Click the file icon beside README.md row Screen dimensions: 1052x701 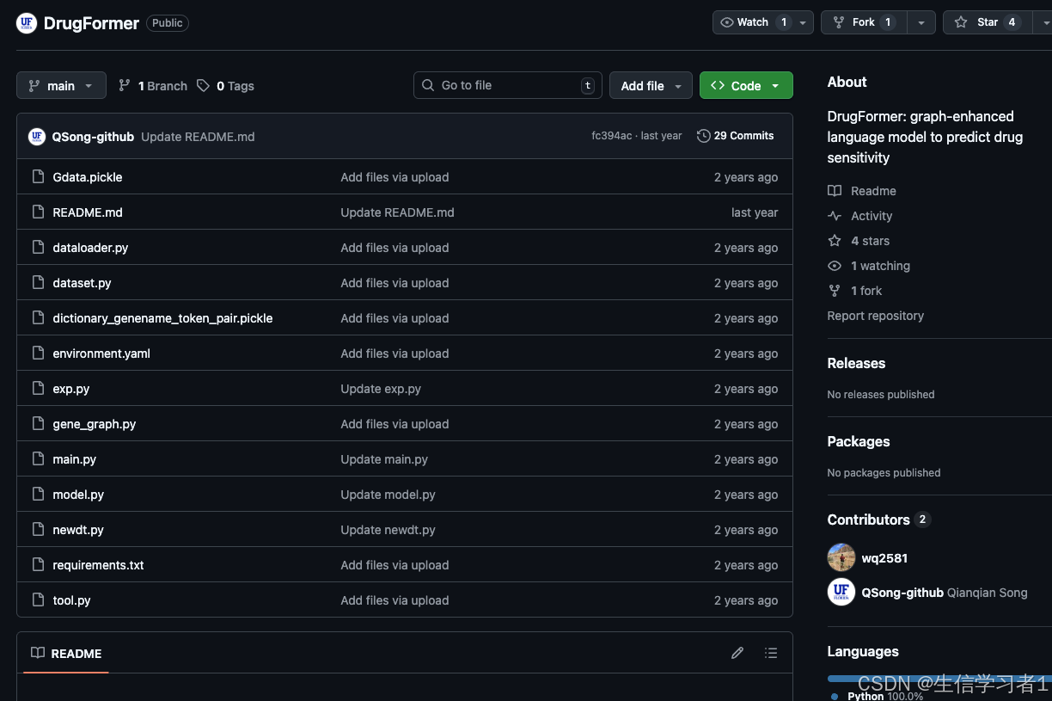click(x=38, y=212)
